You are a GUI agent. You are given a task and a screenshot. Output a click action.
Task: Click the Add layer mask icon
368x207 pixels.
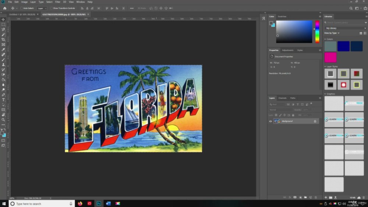pyautogui.click(x=295, y=197)
